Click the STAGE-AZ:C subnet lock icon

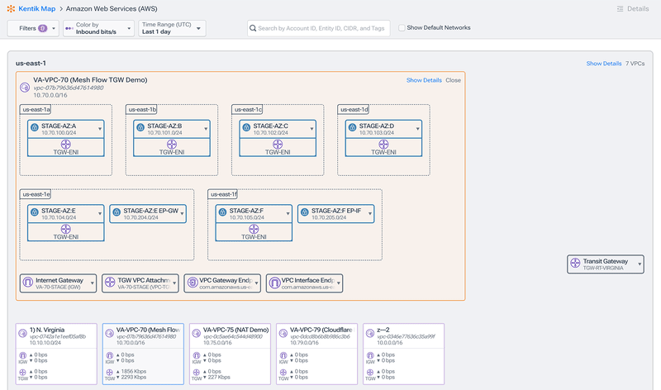(246, 127)
